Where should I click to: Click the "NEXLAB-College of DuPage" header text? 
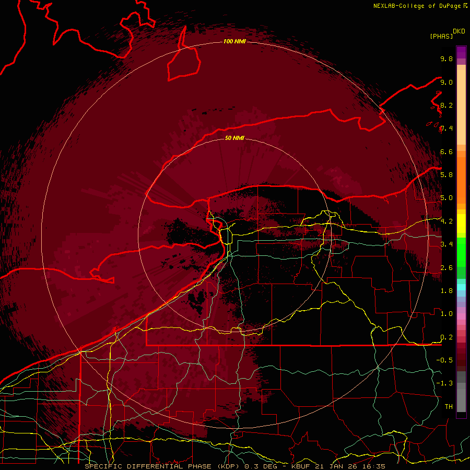click(x=417, y=6)
